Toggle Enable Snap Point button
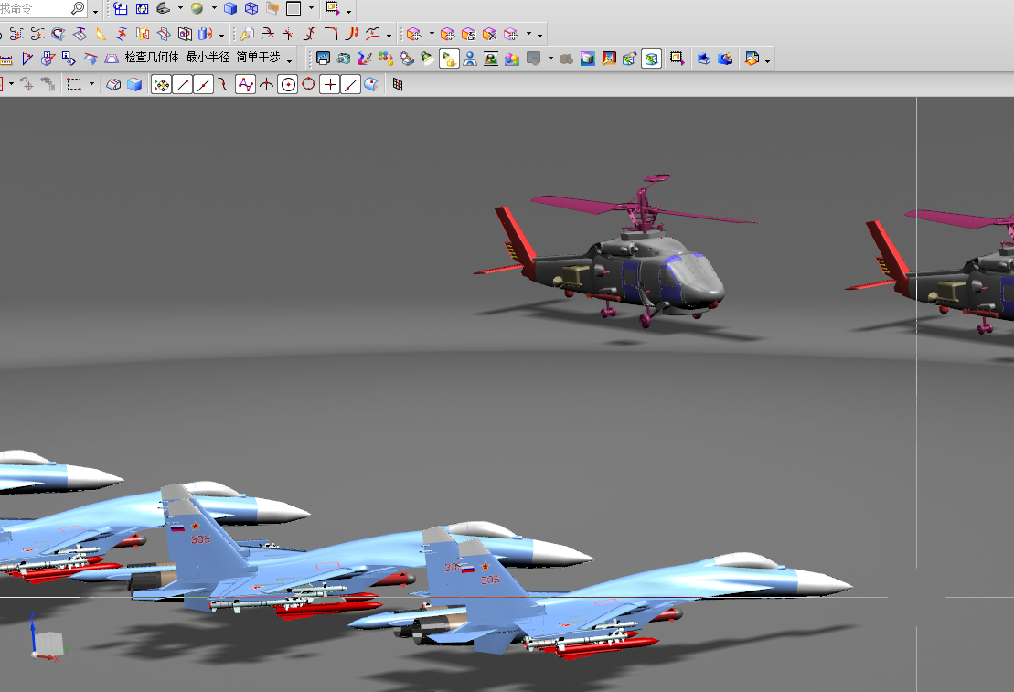Viewport: 1014px width, 692px height. click(x=162, y=85)
